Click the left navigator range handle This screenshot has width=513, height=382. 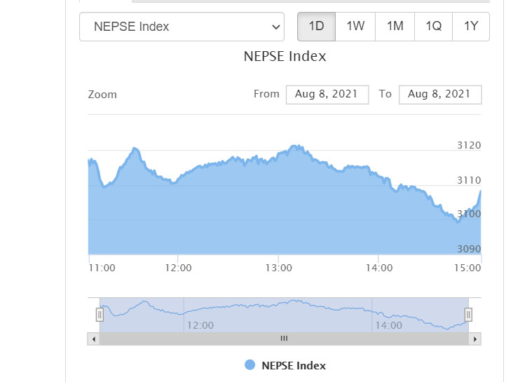100,315
